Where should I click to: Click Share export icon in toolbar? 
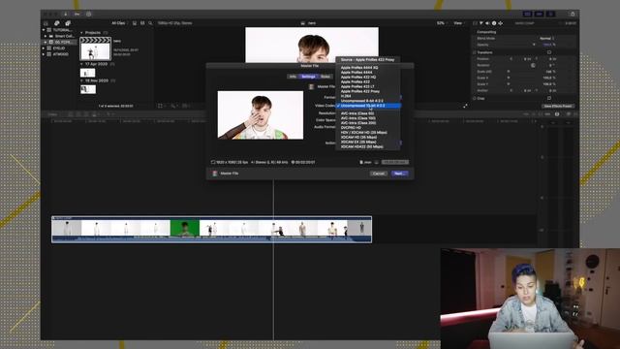tap(573, 14)
